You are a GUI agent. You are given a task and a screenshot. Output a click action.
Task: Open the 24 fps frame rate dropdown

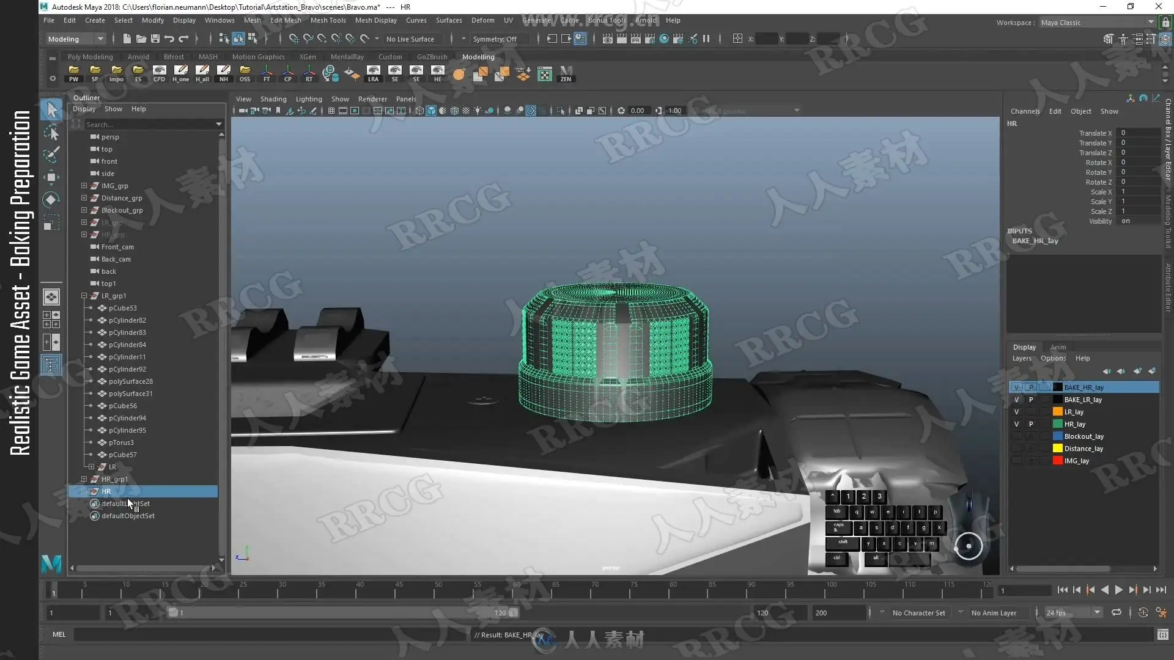click(1073, 613)
